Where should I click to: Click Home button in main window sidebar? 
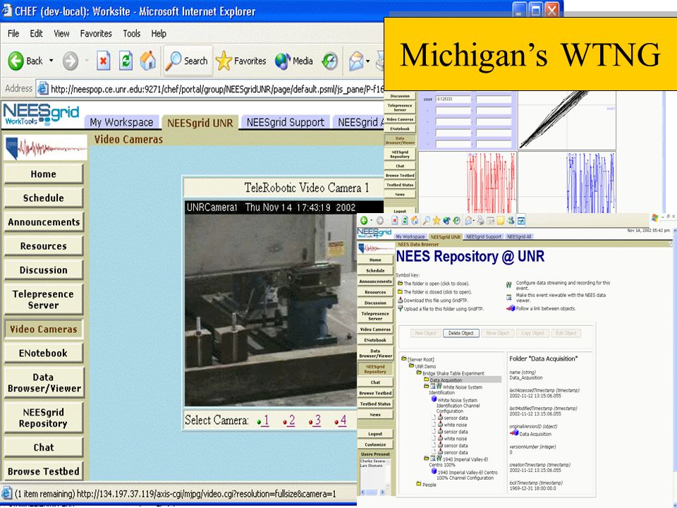coord(44,174)
